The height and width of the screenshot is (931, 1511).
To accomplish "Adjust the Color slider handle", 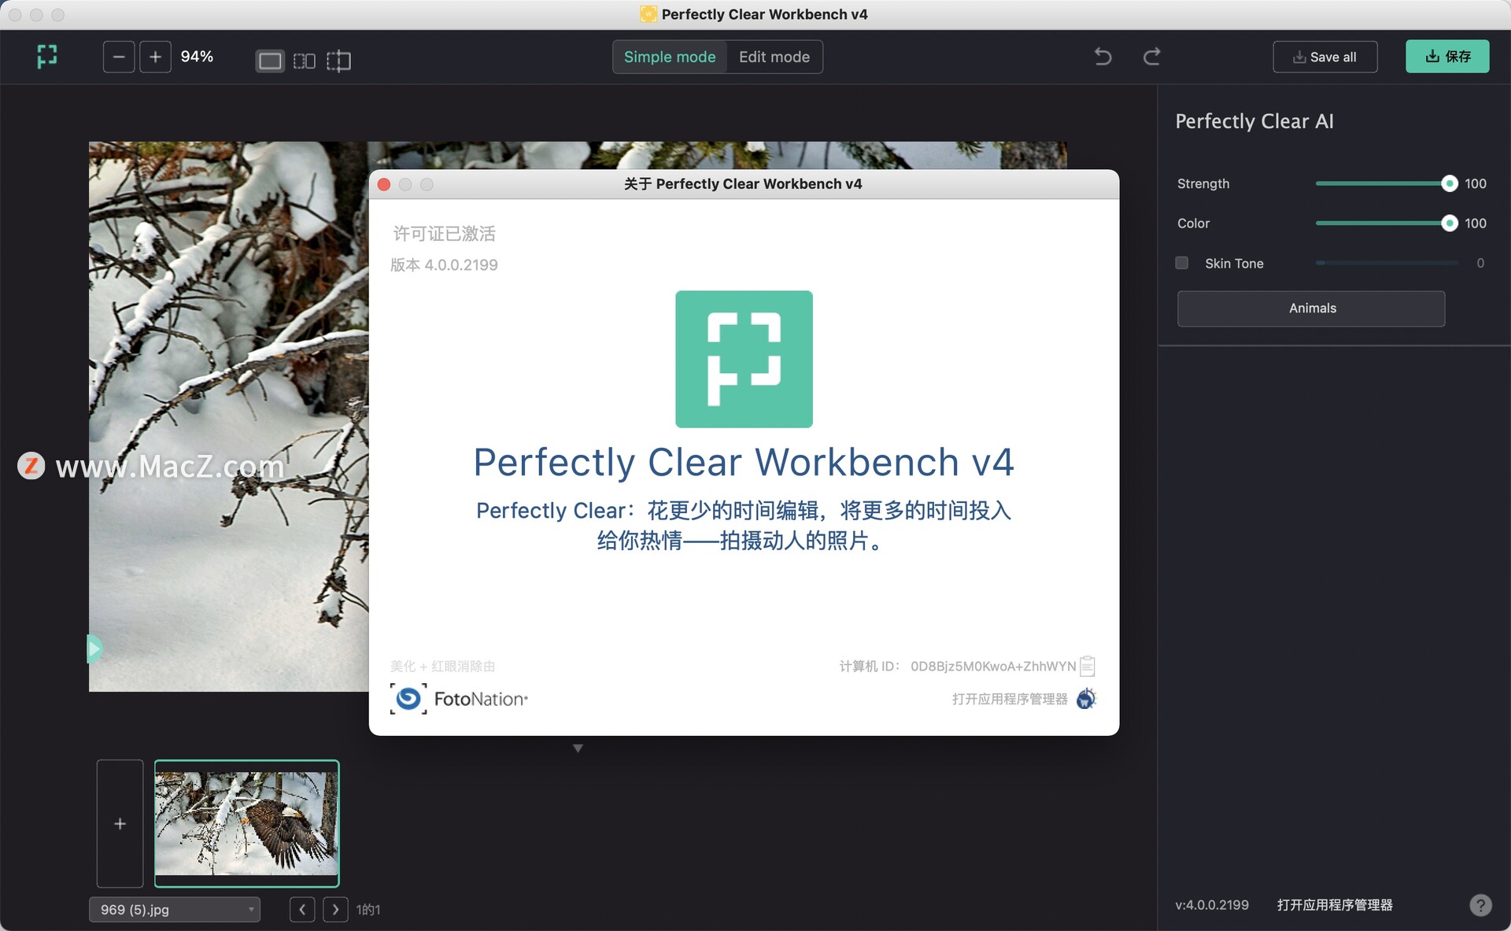I will click(x=1450, y=224).
